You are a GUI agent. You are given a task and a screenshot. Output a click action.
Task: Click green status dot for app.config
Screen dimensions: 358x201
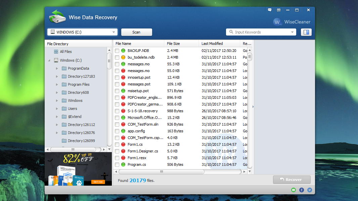click(123, 131)
